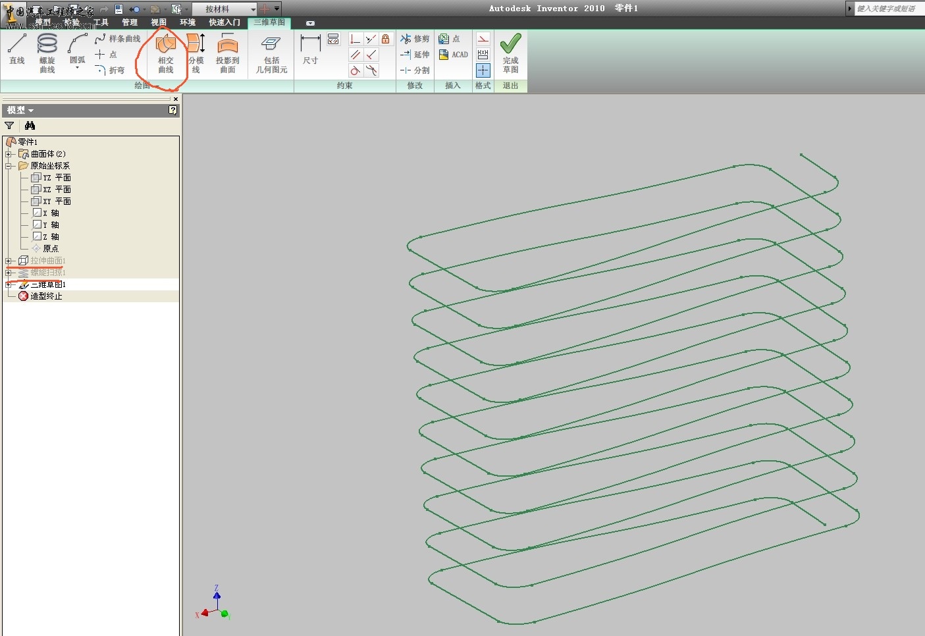Click the parallel constraint icon
This screenshot has width=925, height=636.
click(356, 55)
